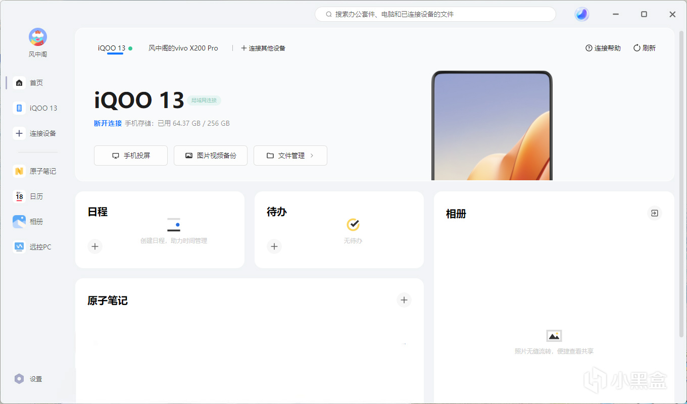This screenshot has height=404, width=687.
Task: Click the iQOO 13 phone preview image
Action: (x=492, y=126)
